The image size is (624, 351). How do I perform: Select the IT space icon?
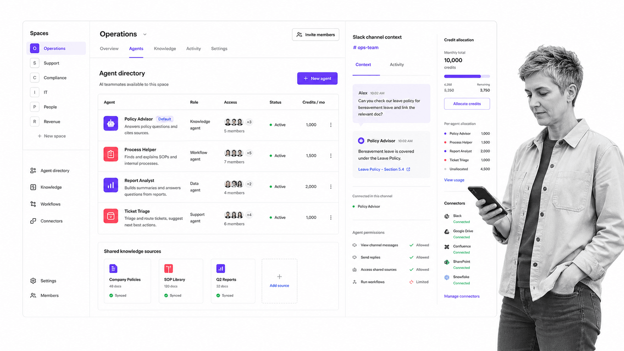point(34,92)
